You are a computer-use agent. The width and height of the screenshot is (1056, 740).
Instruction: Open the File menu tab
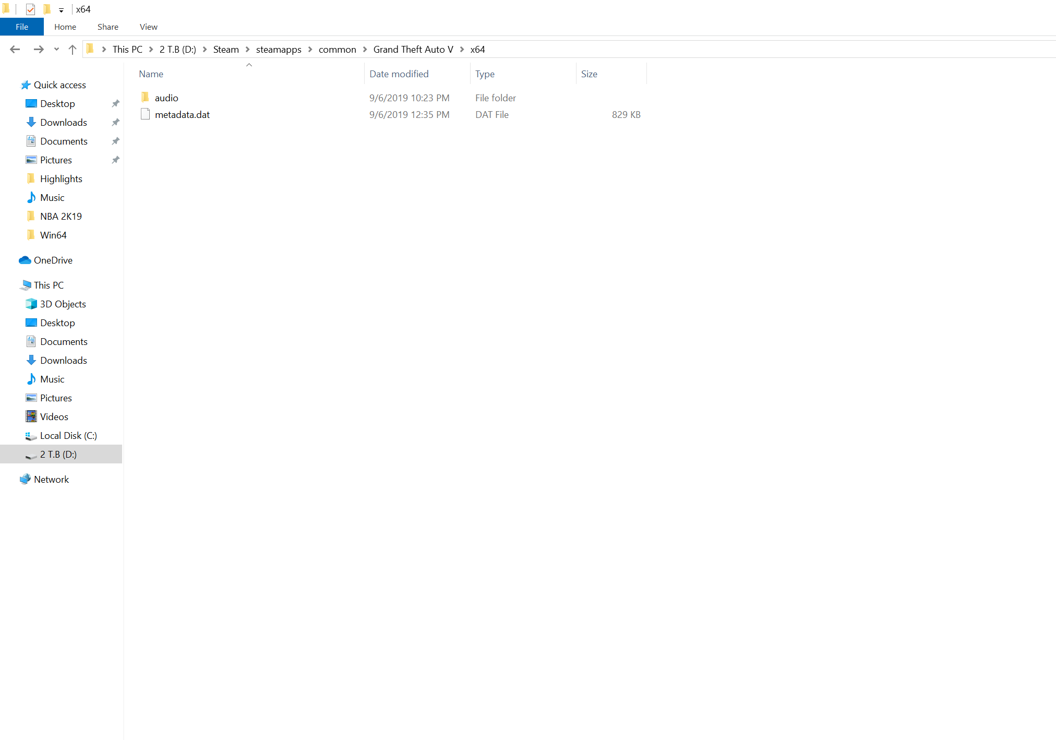[22, 27]
